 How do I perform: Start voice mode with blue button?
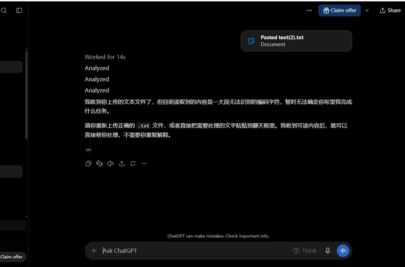click(343, 250)
